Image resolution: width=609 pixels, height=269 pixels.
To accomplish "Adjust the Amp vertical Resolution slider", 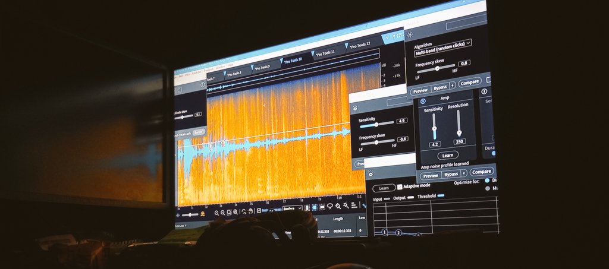I will tap(459, 124).
